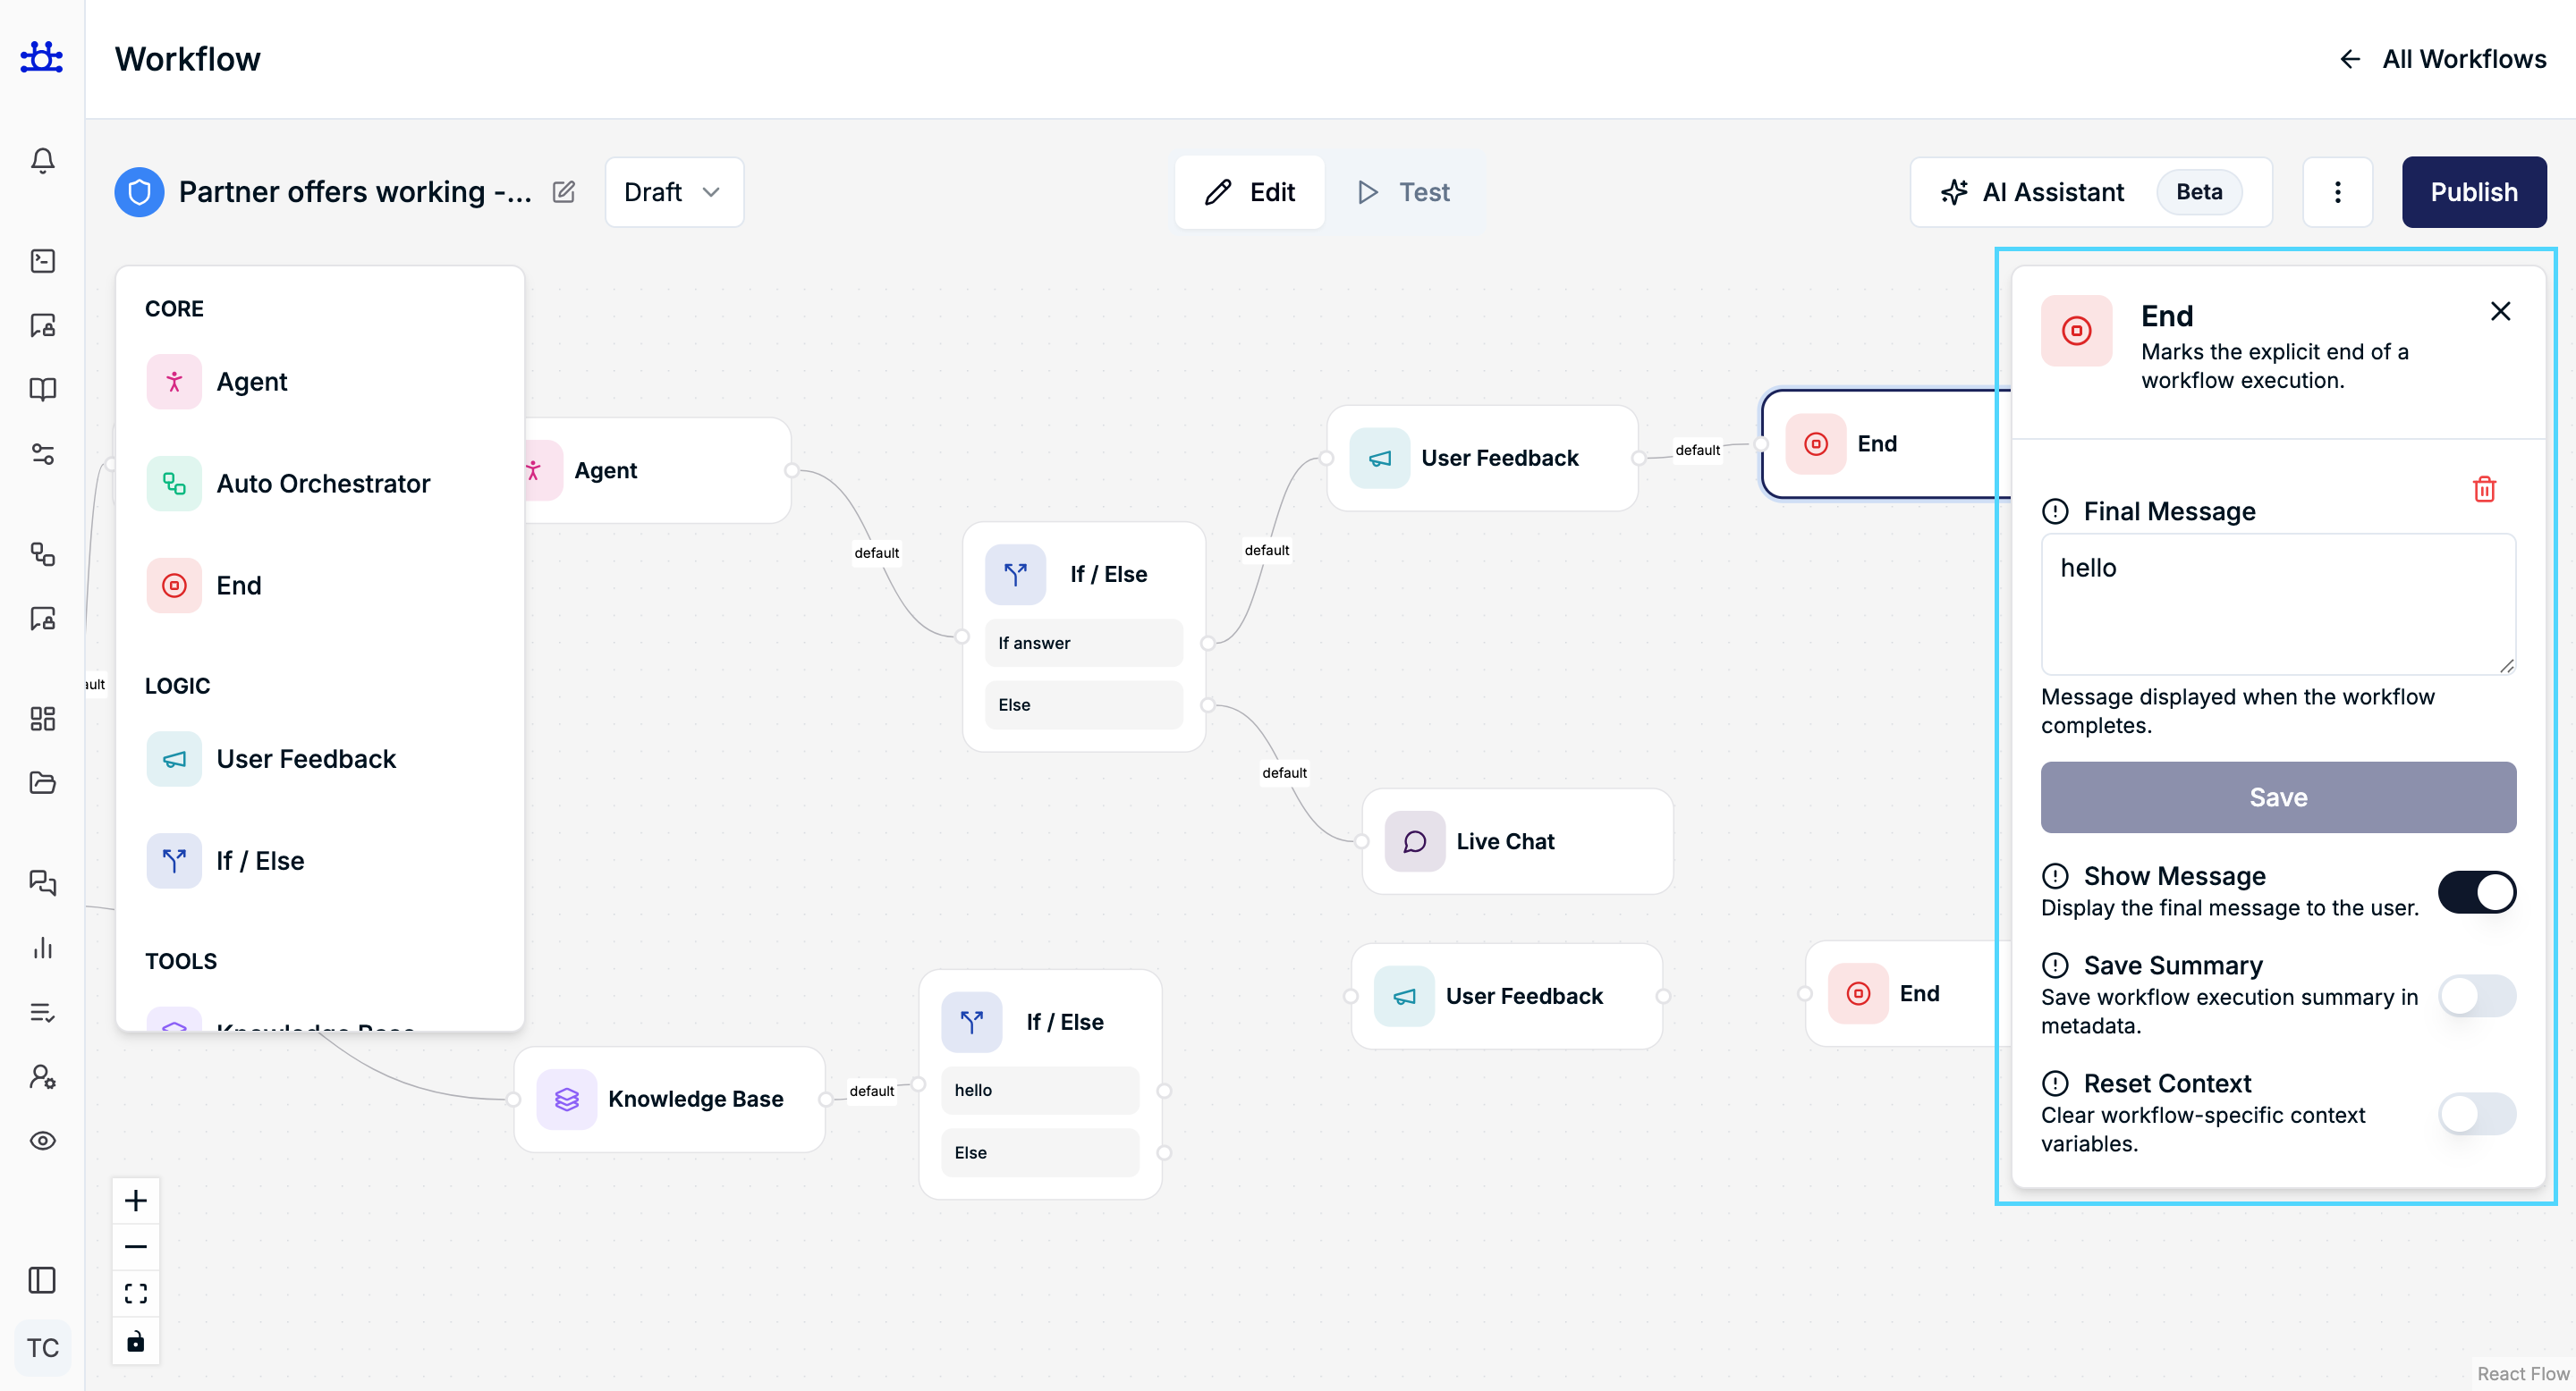Click the analytics bar chart sidebar icon
The image size is (2576, 1391).
tap(42, 948)
